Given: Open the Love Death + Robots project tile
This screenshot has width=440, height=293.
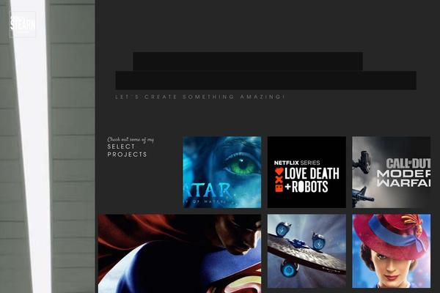Looking at the screenshot, I should point(307,172).
